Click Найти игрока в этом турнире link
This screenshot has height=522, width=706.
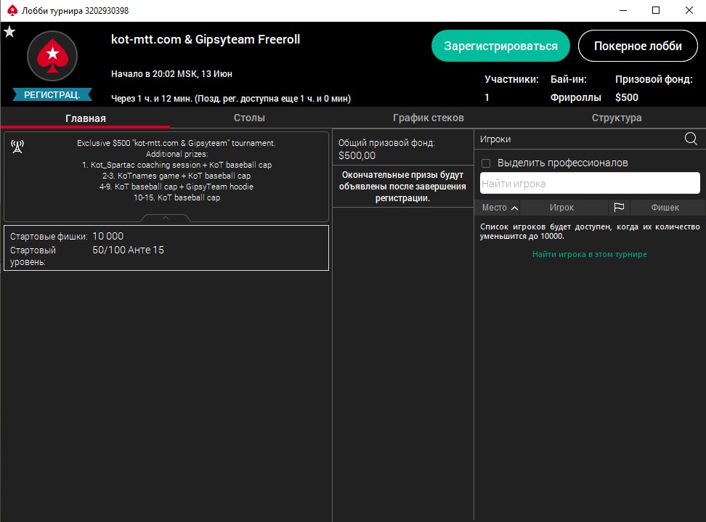point(589,254)
